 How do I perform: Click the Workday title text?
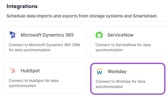click(x=117, y=72)
